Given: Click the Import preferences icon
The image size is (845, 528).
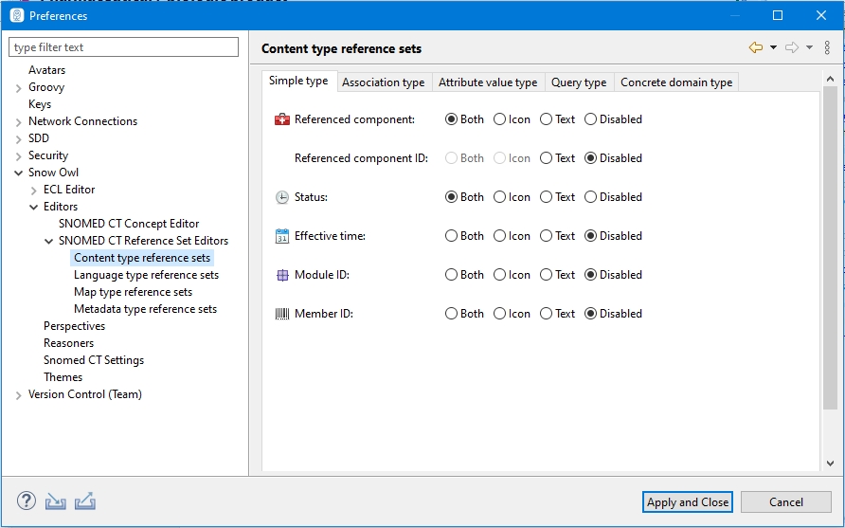Looking at the screenshot, I should tap(56, 501).
